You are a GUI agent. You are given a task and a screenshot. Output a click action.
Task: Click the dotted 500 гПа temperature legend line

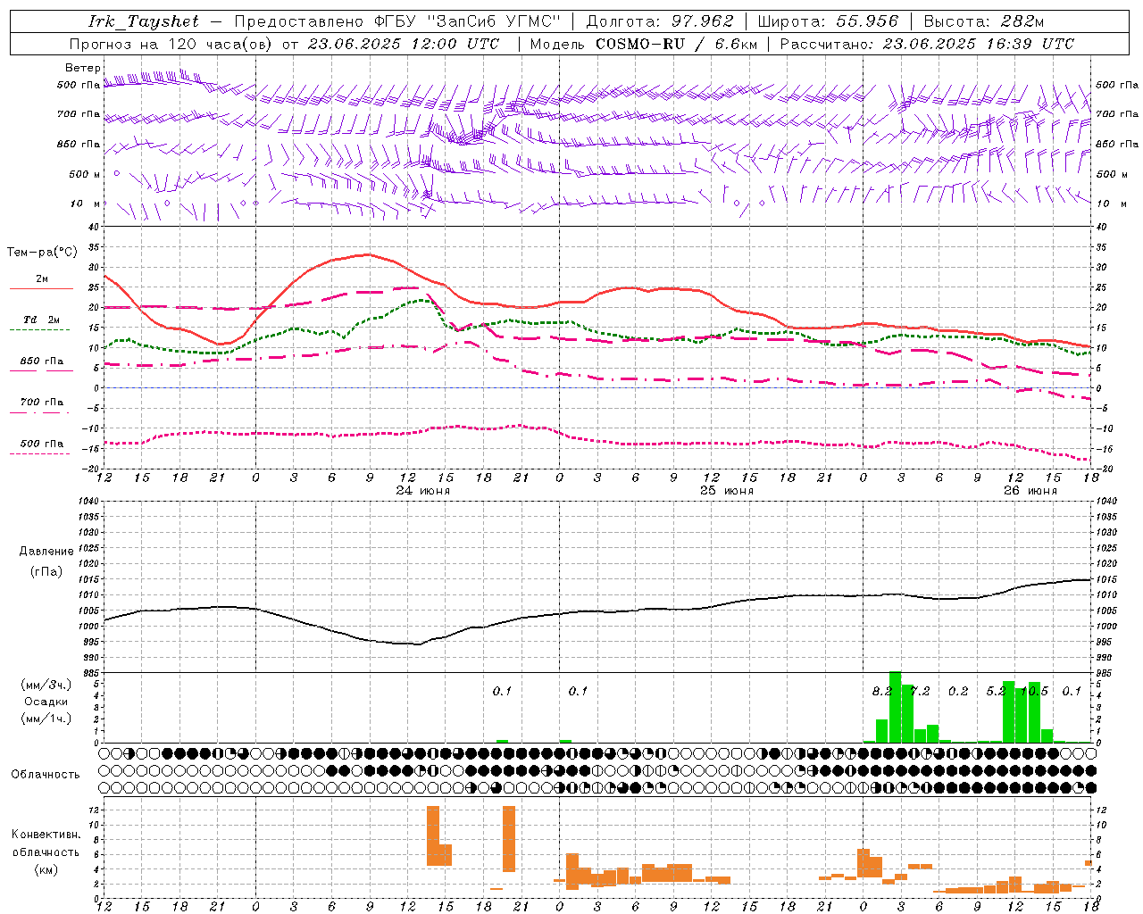pos(41,453)
